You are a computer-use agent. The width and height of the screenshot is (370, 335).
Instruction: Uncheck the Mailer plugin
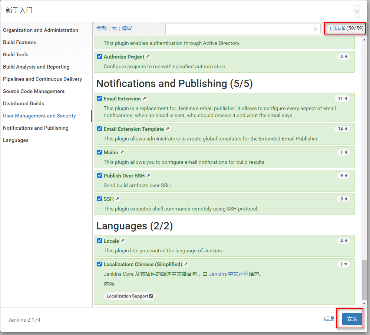click(100, 152)
